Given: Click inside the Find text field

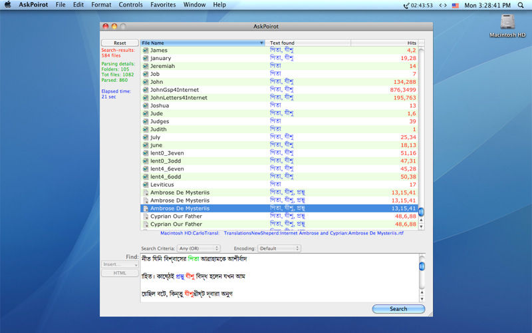Looking at the screenshot, I should (x=280, y=278).
